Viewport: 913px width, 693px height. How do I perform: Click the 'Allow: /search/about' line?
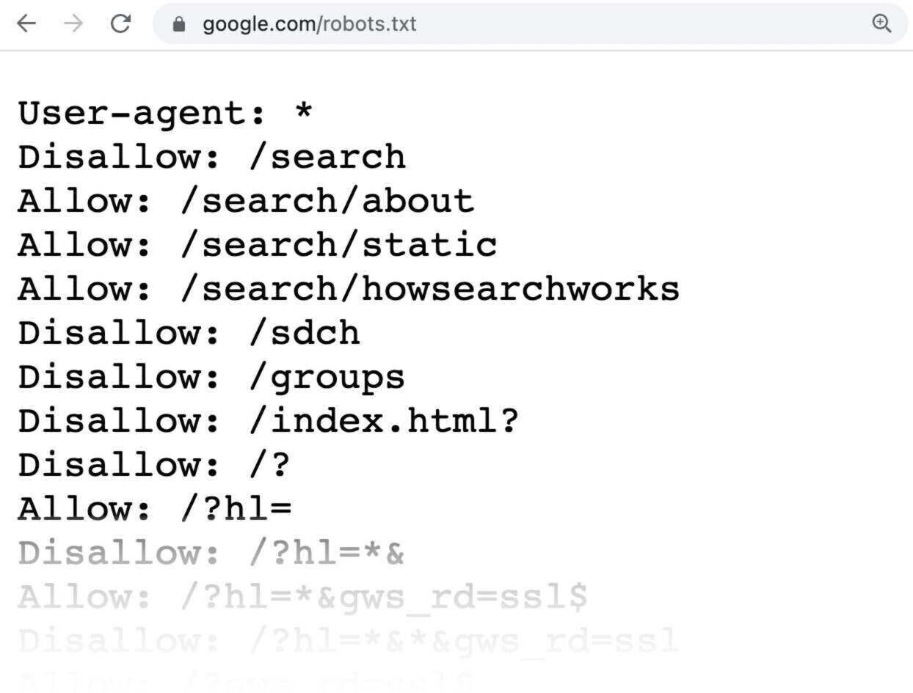point(245,200)
